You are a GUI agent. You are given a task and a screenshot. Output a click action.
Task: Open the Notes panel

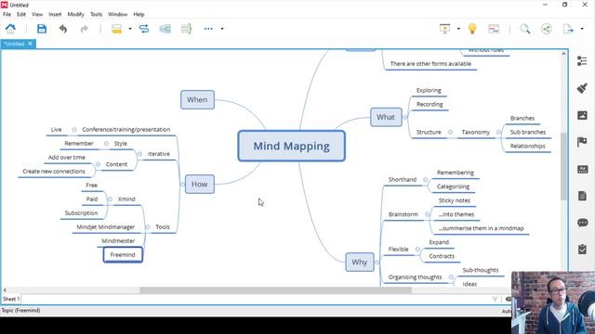pyautogui.click(x=582, y=196)
